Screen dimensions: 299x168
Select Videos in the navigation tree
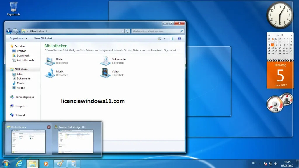coord(21,87)
